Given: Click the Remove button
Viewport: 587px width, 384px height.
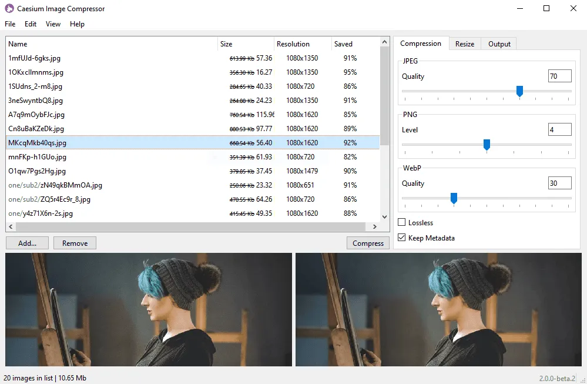Looking at the screenshot, I should (75, 242).
